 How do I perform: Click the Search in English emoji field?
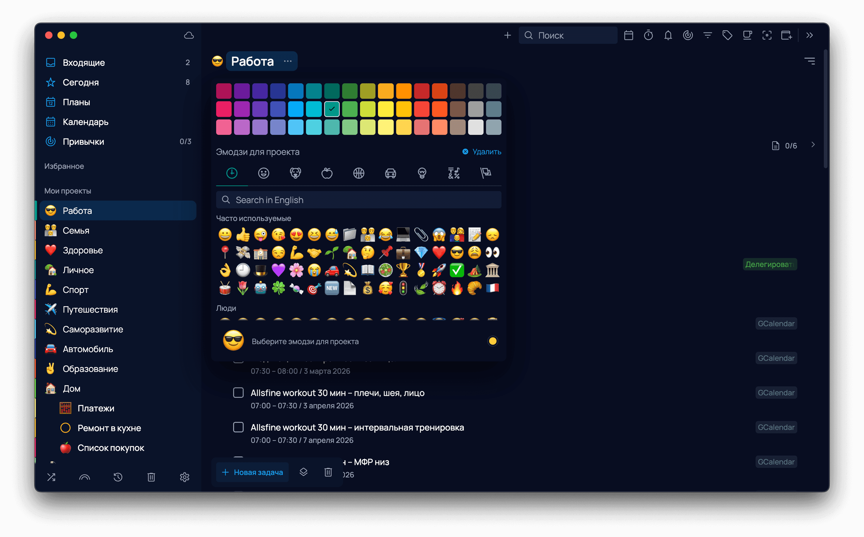[x=359, y=200]
